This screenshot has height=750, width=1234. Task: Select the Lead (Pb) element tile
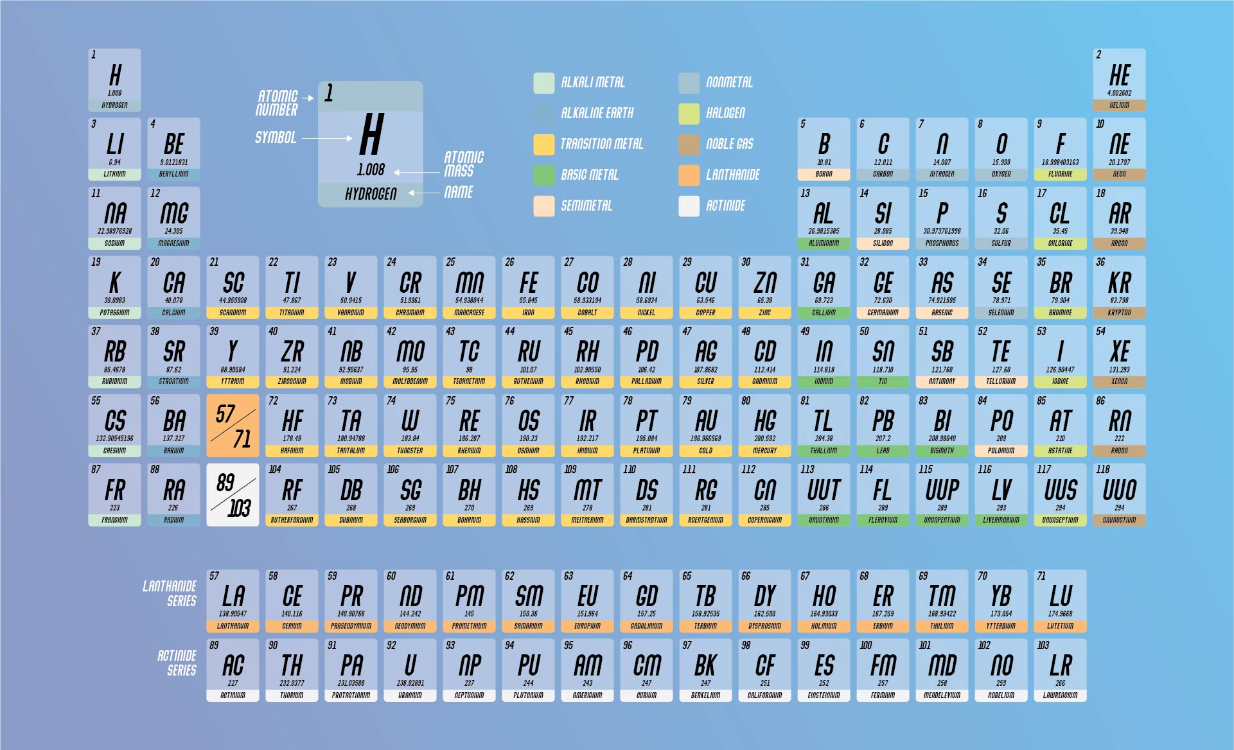pyautogui.click(x=883, y=426)
